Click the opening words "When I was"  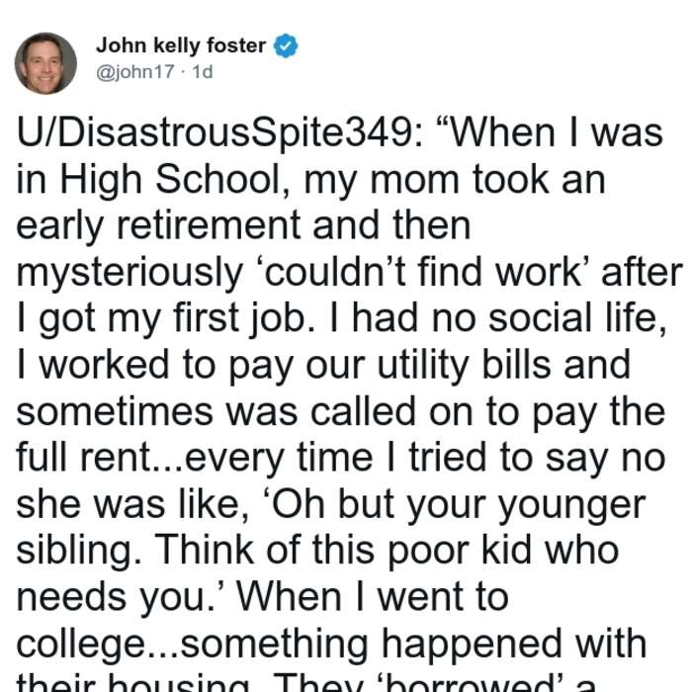(x=550, y=133)
